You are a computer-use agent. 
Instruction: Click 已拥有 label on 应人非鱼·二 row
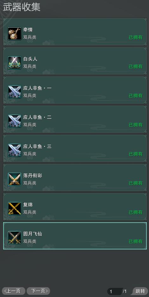point(136,125)
